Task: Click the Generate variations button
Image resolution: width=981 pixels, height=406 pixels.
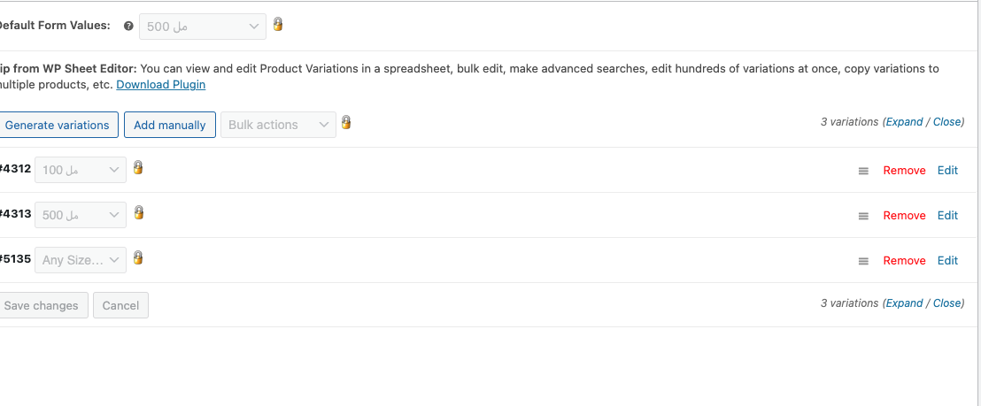Action: (x=57, y=125)
